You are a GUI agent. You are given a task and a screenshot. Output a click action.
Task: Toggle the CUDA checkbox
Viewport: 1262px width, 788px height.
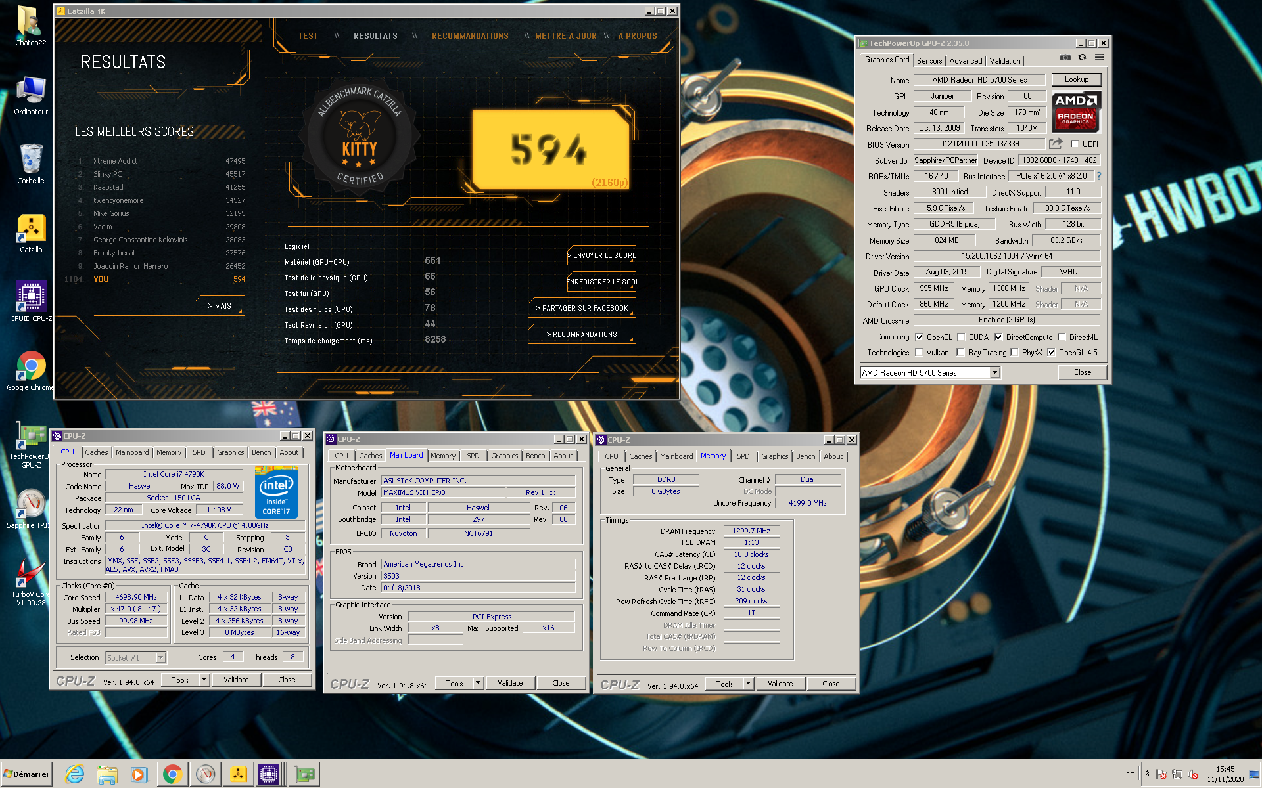click(961, 337)
